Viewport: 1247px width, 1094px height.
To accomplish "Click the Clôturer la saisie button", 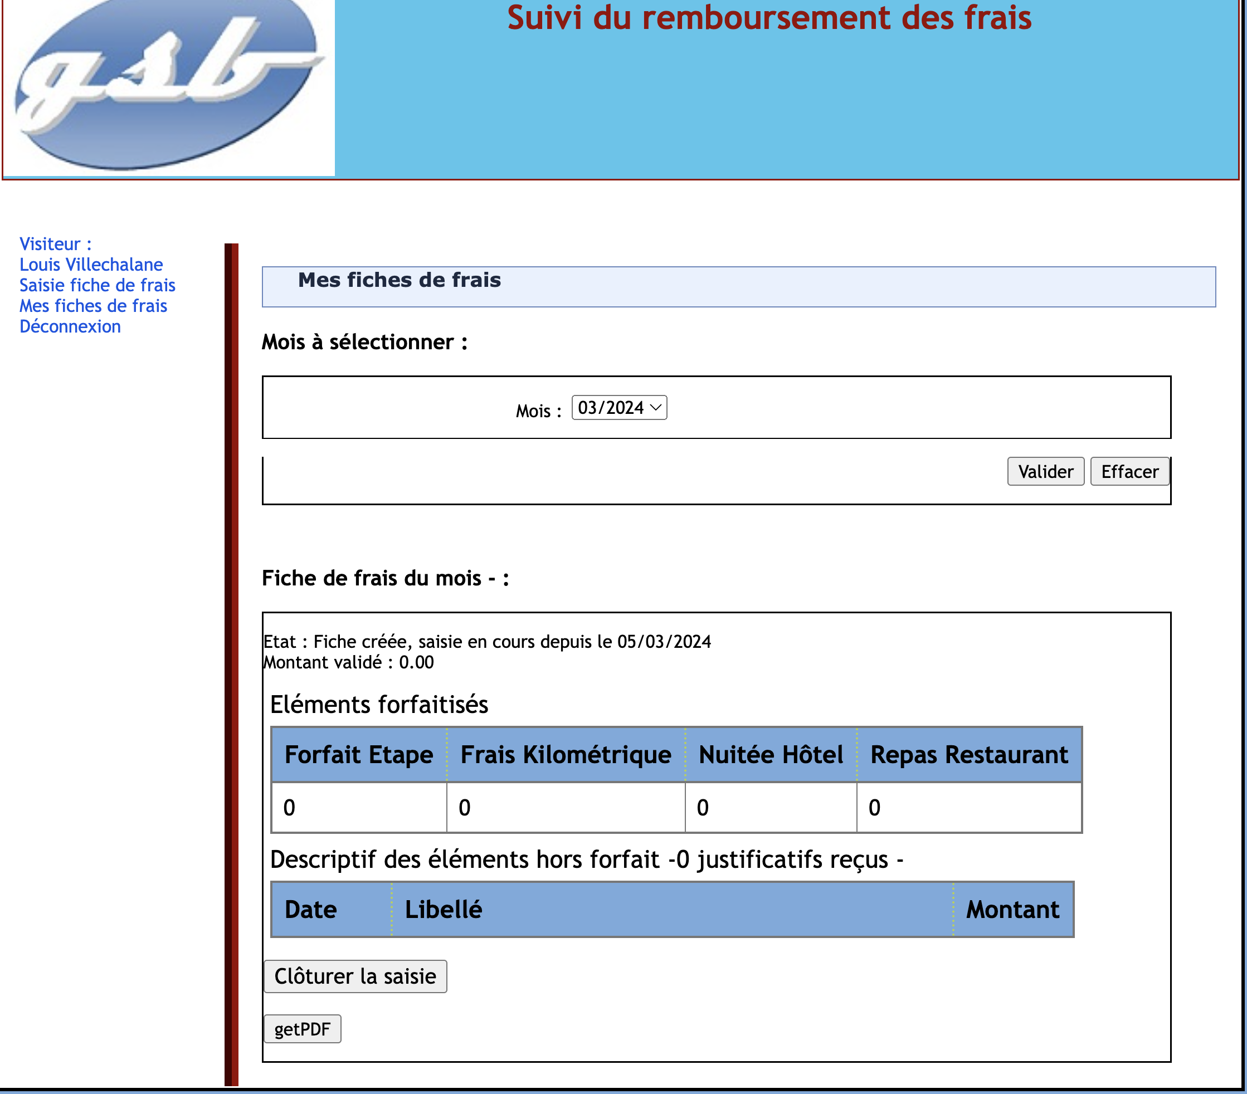I will click(355, 976).
